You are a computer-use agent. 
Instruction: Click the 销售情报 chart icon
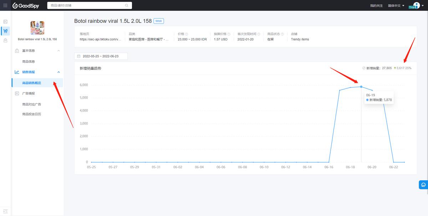click(17, 72)
